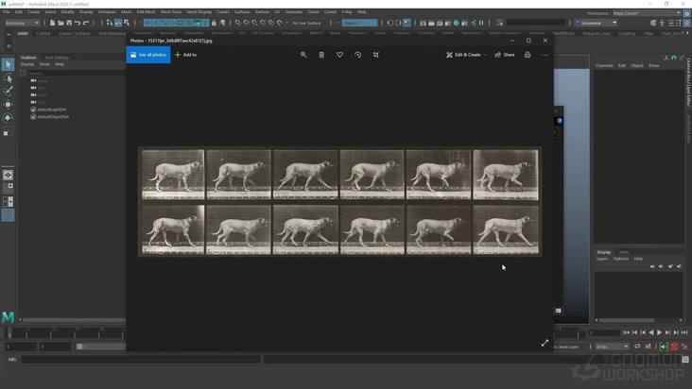
Task: Open the crop tool in Photos
Action: [x=375, y=55]
